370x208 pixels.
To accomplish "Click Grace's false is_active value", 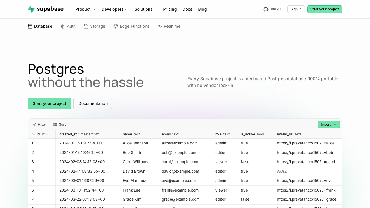I will pos(245,199).
